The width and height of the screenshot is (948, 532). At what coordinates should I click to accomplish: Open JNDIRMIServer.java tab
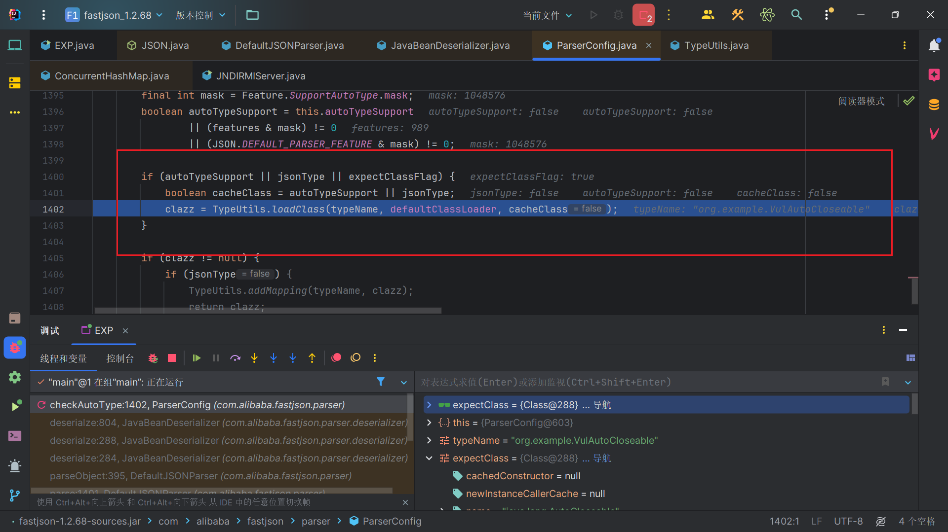coord(254,76)
